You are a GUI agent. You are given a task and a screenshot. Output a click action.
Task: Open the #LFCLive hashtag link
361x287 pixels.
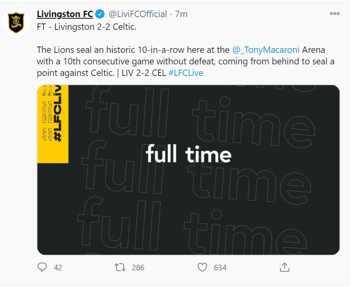point(186,73)
